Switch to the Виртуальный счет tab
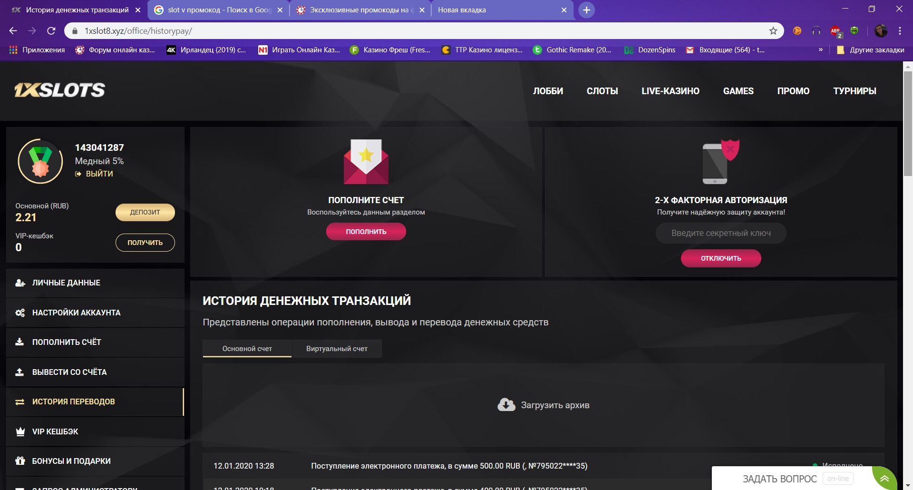 pos(337,348)
